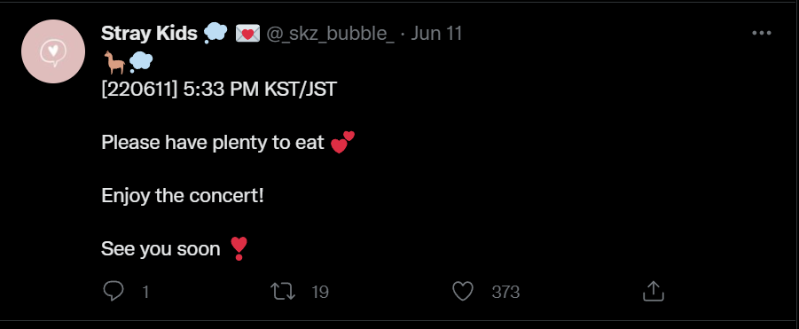Click the 'Please have plenty to eat' text
The image size is (799, 329).
[213, 143]
